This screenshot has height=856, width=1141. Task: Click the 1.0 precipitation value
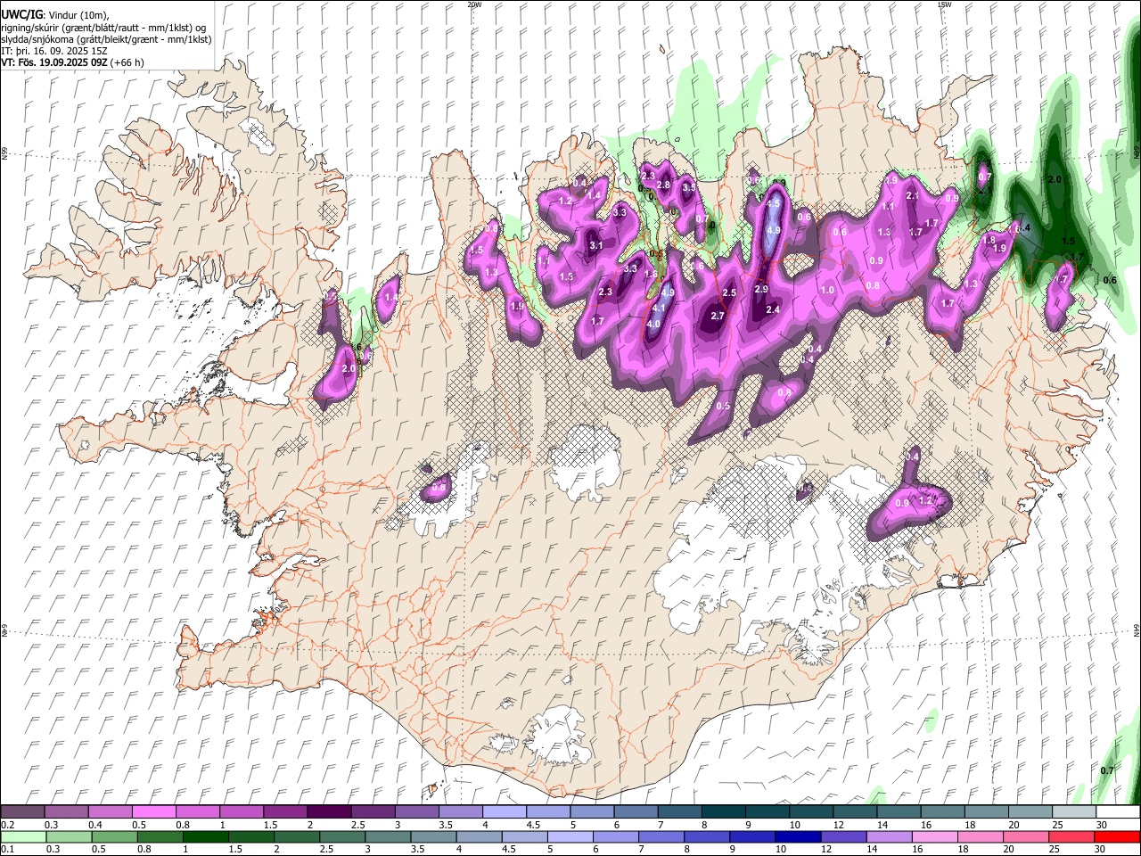pyautogui.click(x=827, y=290)
